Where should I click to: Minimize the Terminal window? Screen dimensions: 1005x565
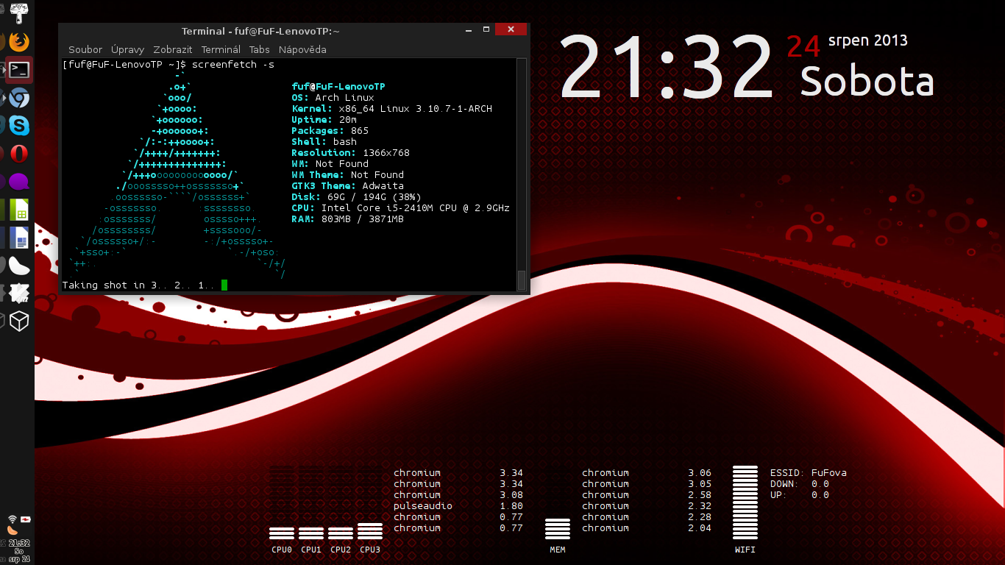[x=469, y=30]
